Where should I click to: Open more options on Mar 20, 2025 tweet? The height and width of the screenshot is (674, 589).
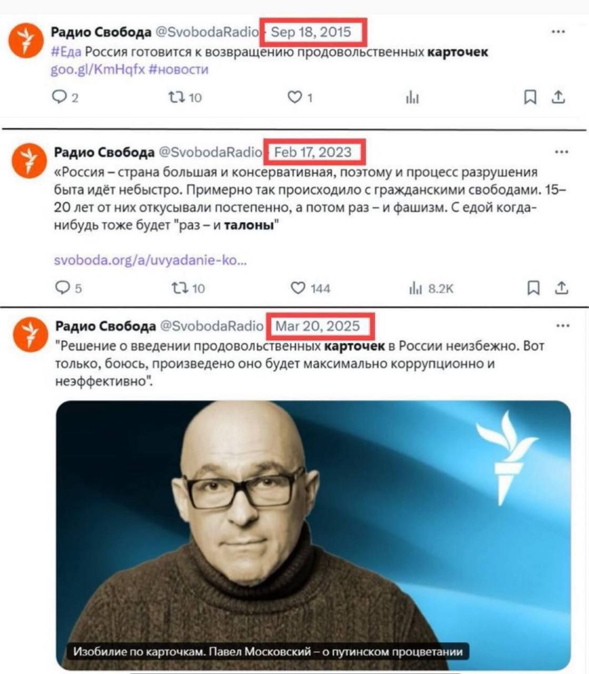(563, 325)
